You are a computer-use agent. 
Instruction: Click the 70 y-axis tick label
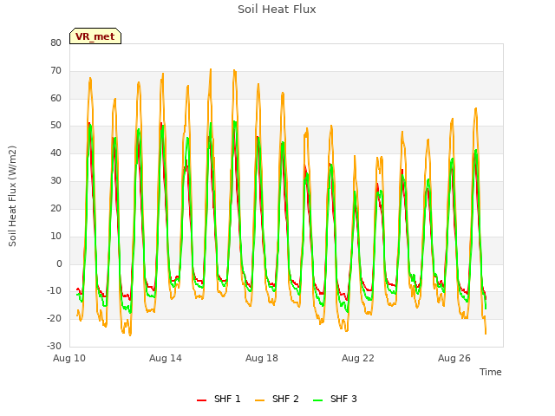click(55, 70)
